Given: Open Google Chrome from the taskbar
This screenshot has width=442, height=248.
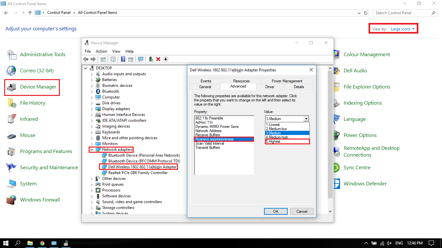Looking at the screenshot, I should 42,243.
